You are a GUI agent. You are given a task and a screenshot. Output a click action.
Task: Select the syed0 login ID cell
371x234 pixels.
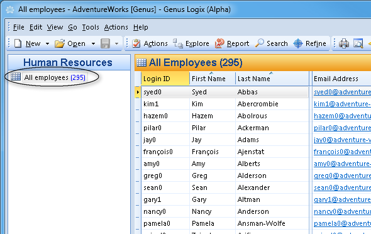[x=165, y=92]
